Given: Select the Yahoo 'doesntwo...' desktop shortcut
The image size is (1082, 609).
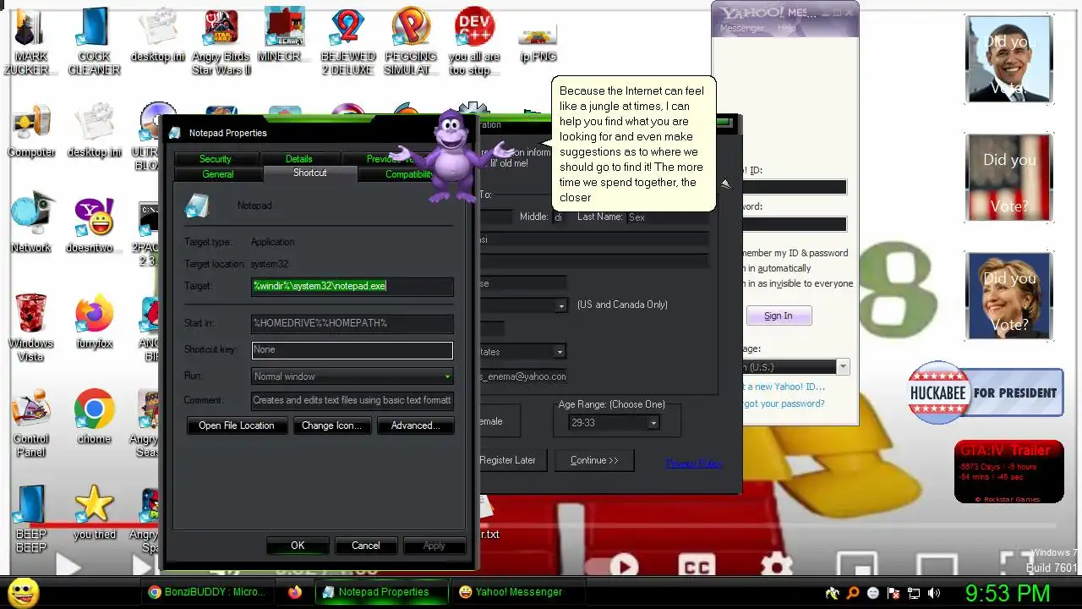Looking at the screenshot, I should 94,224.
